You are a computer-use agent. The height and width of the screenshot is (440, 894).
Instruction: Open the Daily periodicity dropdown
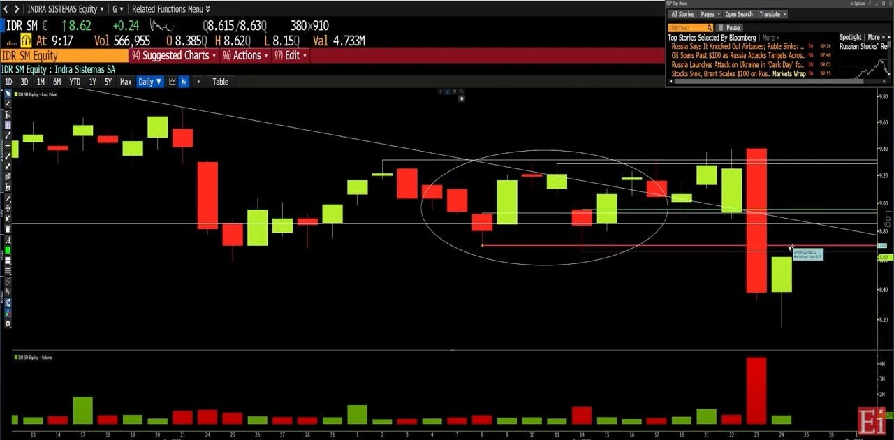(149, 82)
